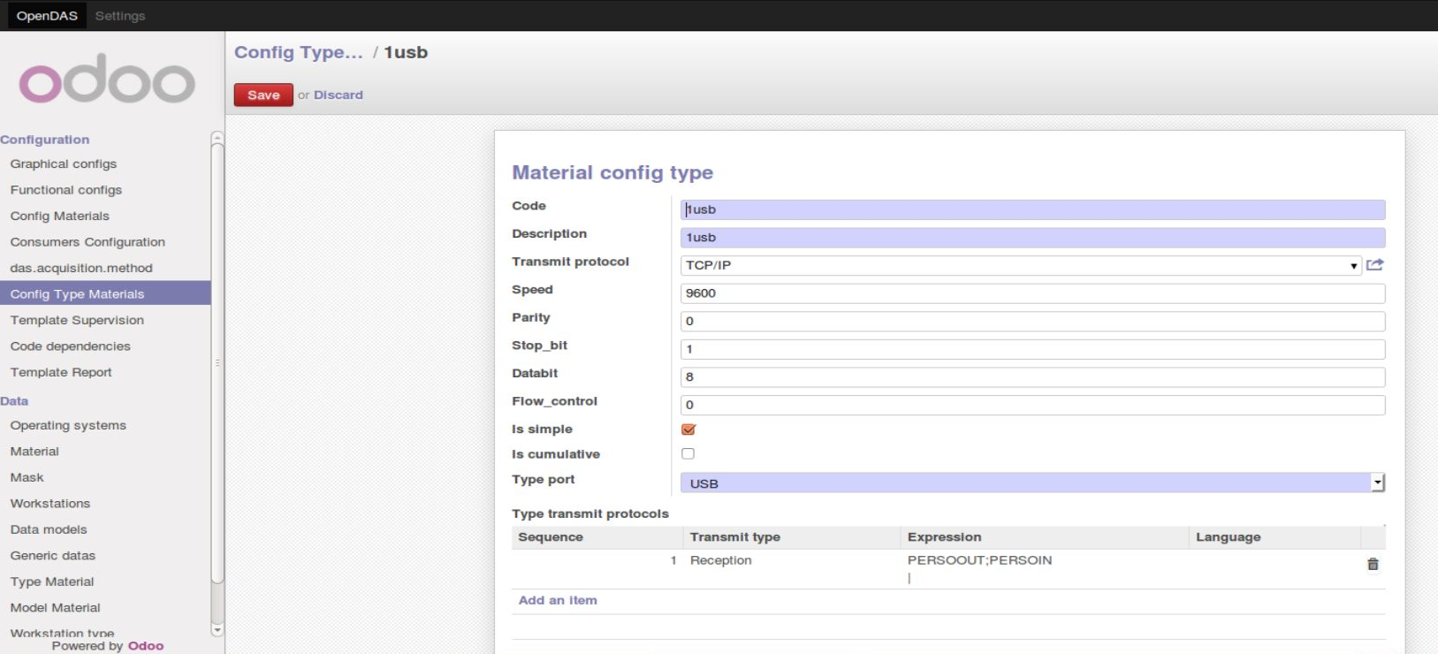Click the sidebar scrollbar down arrow

coord(217,630)
